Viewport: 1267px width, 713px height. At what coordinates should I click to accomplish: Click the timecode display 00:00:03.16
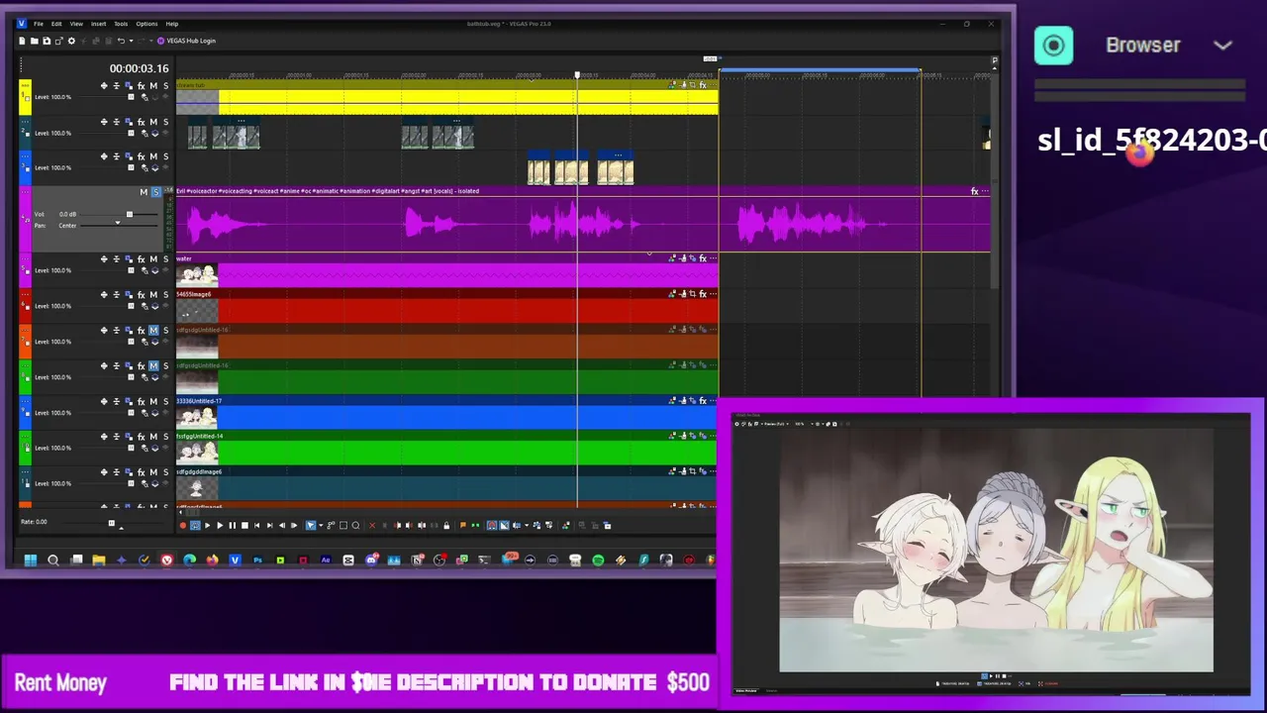point(139,68)
